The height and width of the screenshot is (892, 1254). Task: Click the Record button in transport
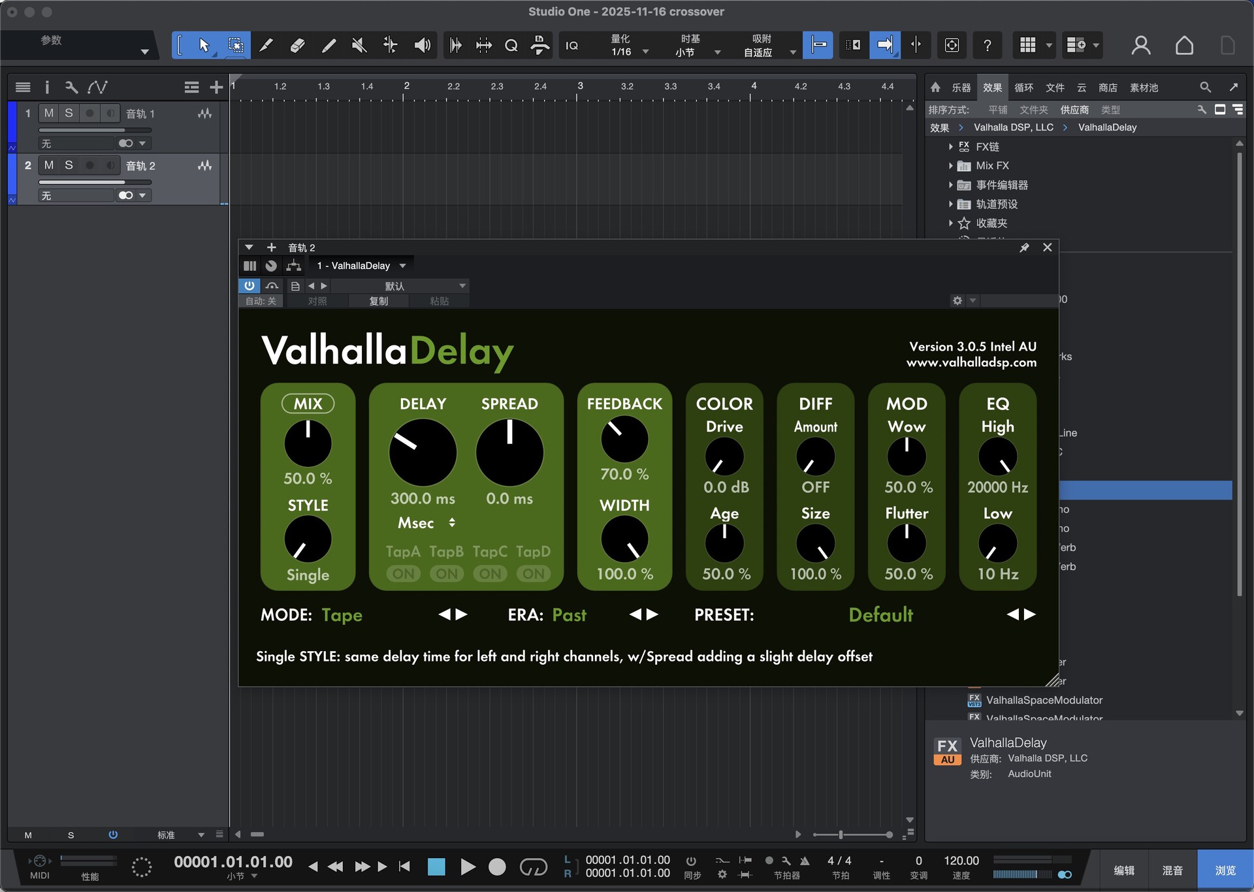(497, 867)
